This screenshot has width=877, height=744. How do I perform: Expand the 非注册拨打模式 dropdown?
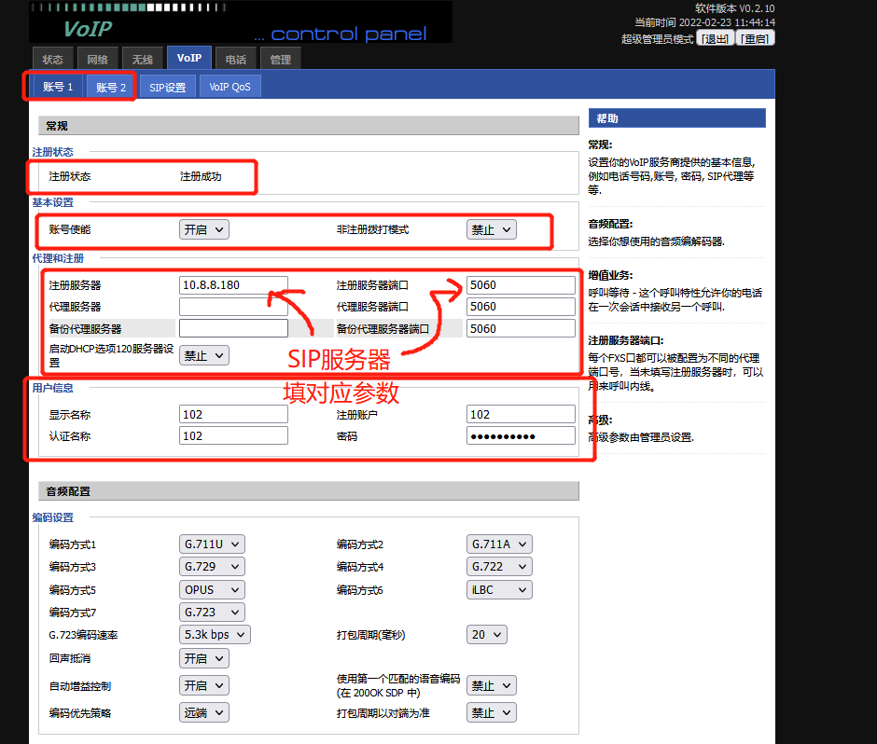[491, 229]
